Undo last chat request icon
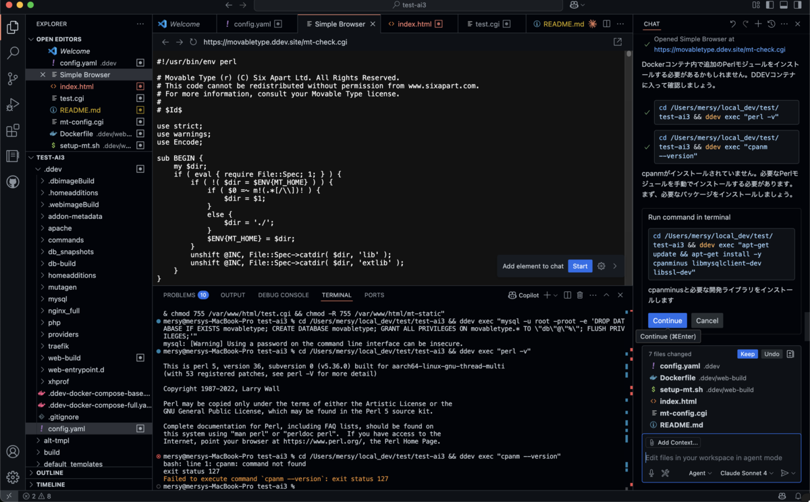810x502 pixels. [733, 24]
